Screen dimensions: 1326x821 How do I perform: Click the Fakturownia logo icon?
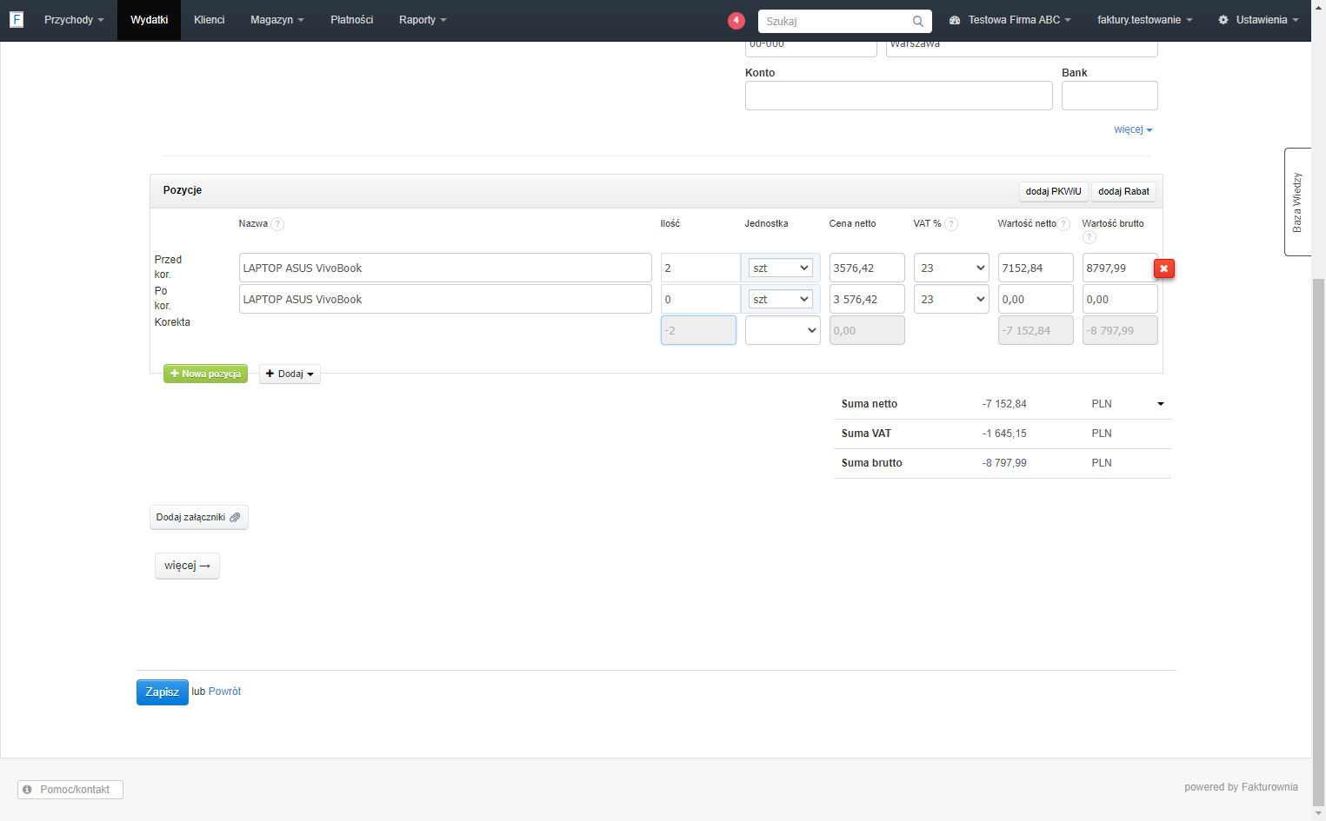pos(17,19)
